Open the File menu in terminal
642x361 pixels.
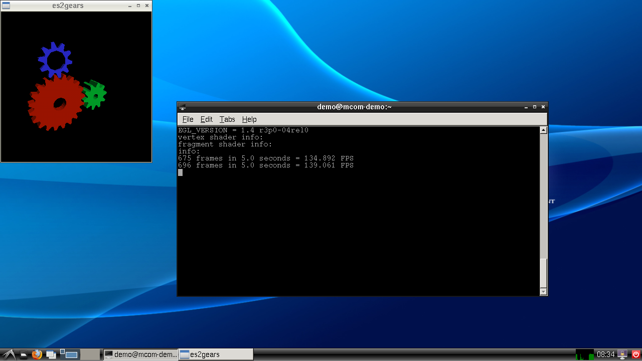(x=188, y=119)
